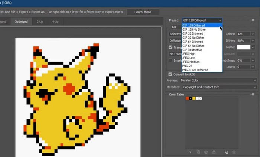Click the Learn More button
The image size is (260, 157).
click(x=143, y=12)
